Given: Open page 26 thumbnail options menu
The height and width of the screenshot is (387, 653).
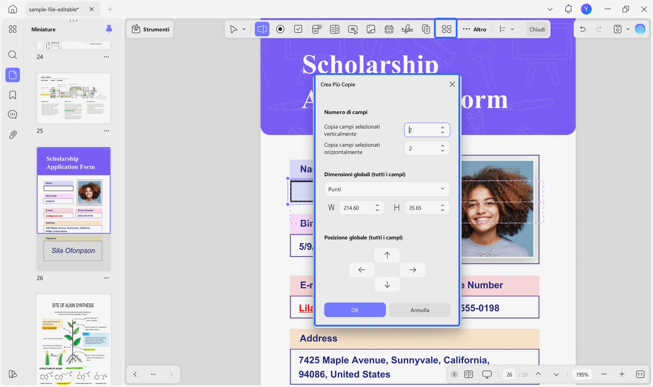Looking at the screenshot, I should pyautogui.click(x=106, y=278).
